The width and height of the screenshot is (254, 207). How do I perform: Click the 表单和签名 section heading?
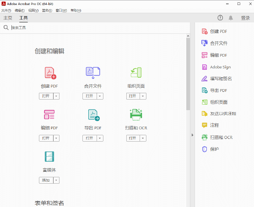point(49,203)
